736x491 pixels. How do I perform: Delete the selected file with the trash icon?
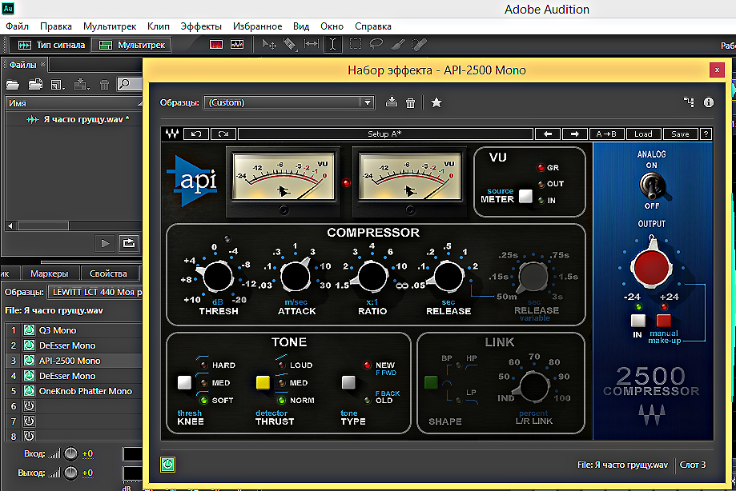(104, 85)
